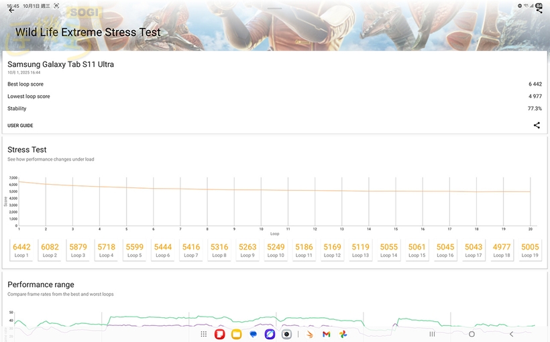Open the USER GUIDE link
This screenshot has width=550, height=342.
tap(20, 126)
